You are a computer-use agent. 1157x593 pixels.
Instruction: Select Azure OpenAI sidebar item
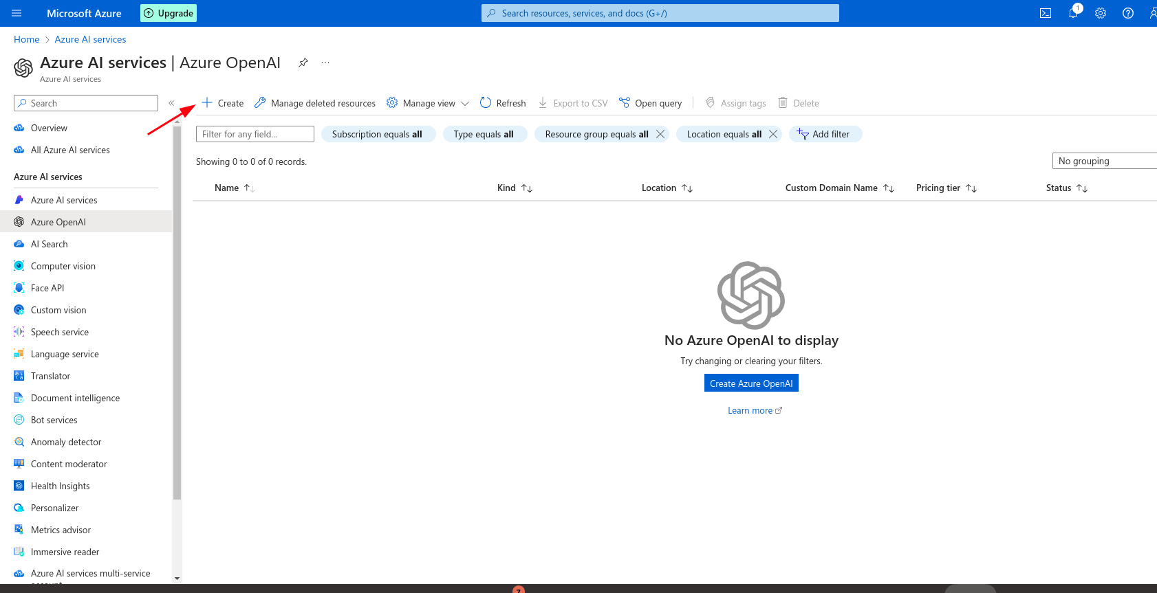pos(86,222)
